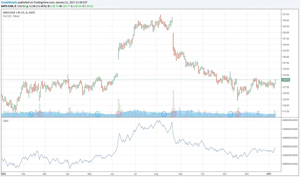This screenshot has width=300, height=177.
Task: Click the Vol (20, false) indicator label
Action: 11,16
